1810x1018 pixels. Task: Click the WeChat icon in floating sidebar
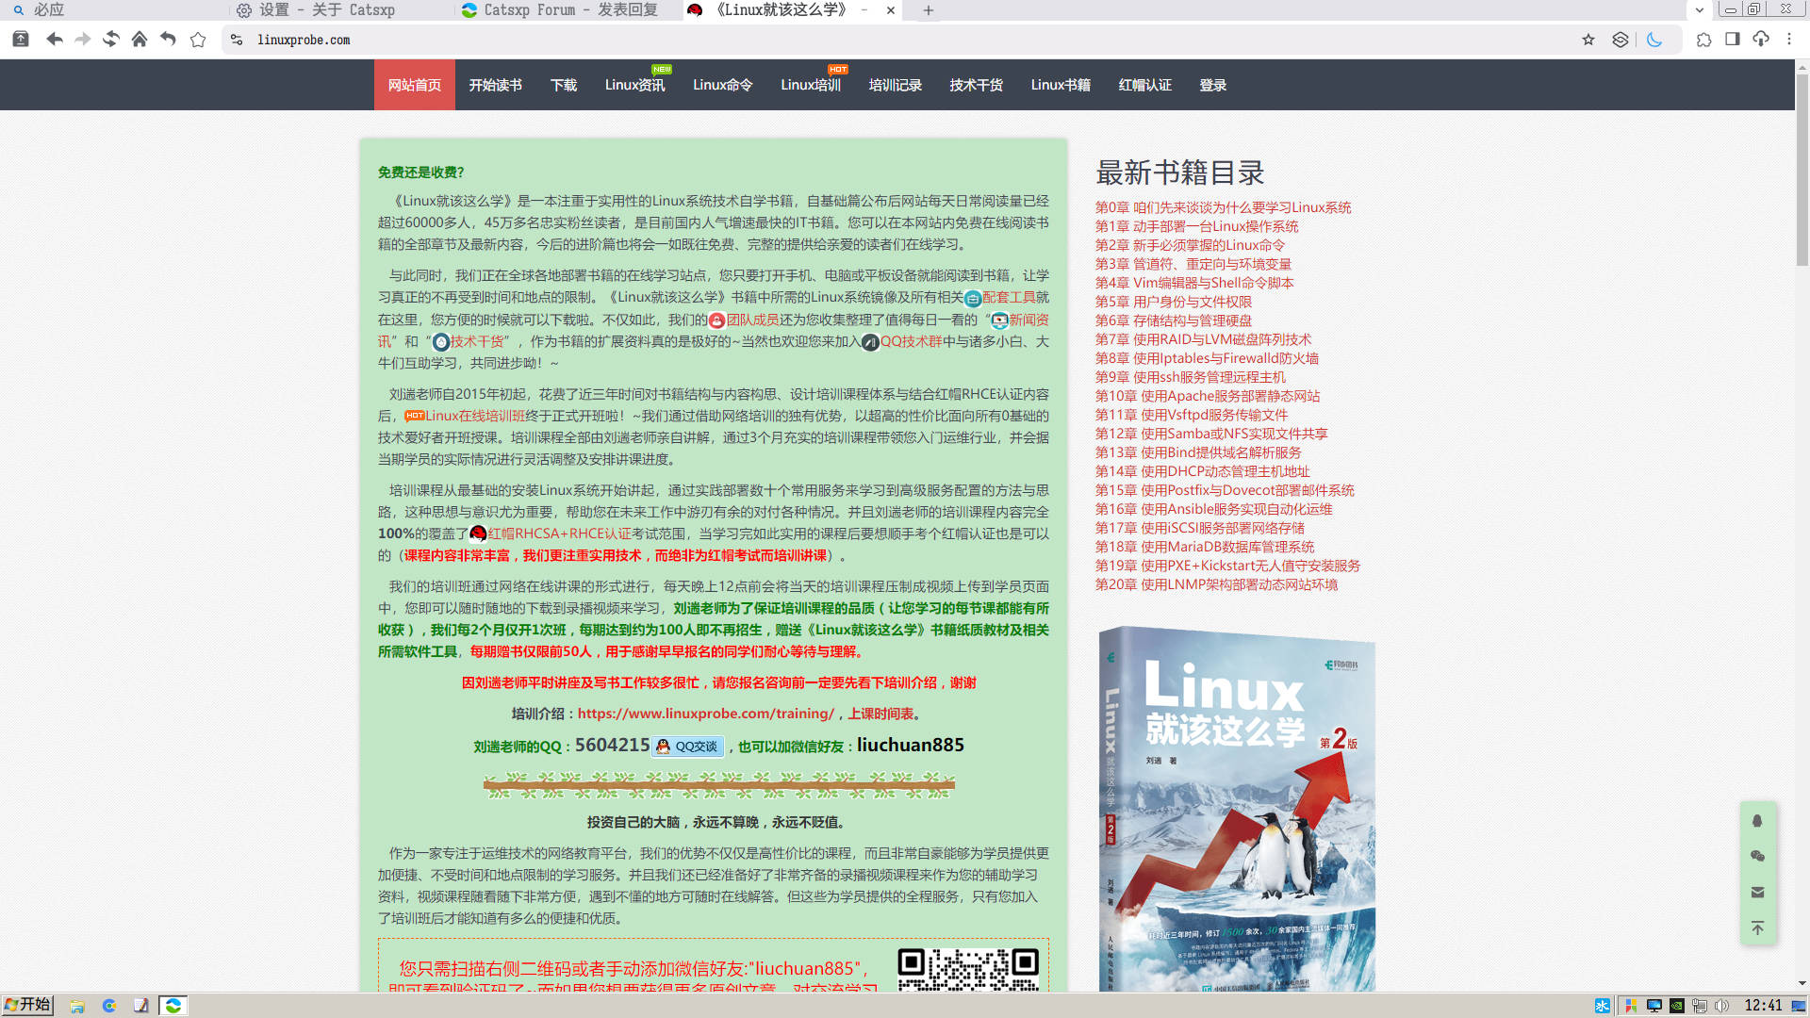[1757, 857]
